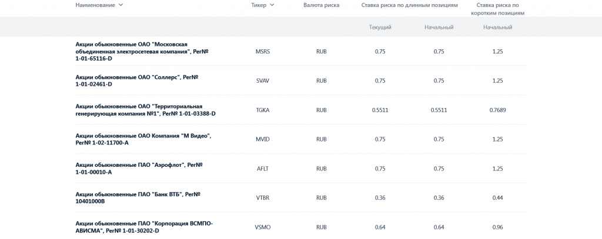Select the 0.44 short rate value
602x239 pixels.
(497, 198)
